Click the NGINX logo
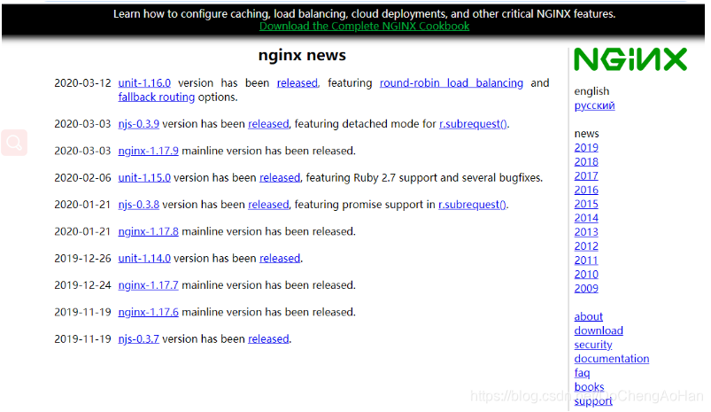711x412 pixels. [x=630, y=59]
